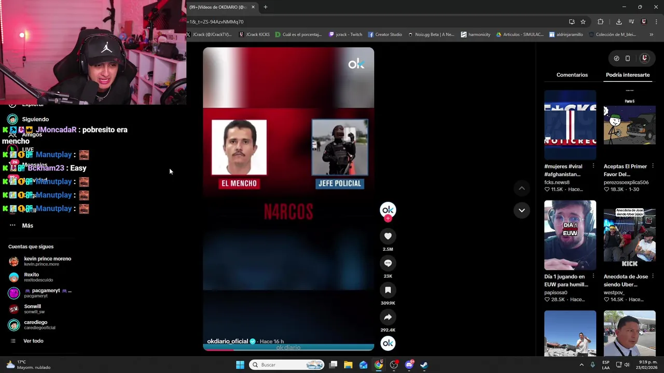Viewport: 664px width, 373px height.
Task: Open the aldrinjaramillo bookmark
Action: click(x=566, y=35)
